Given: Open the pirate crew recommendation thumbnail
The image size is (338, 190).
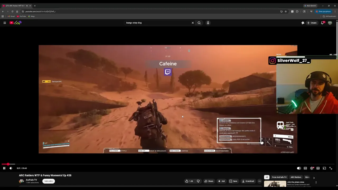Looking at the screenshot, I should (275, 184).
